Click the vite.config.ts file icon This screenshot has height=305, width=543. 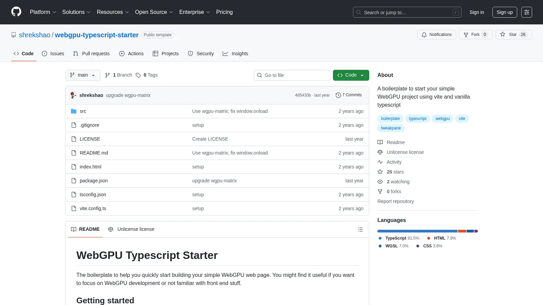tap(74, 208)
